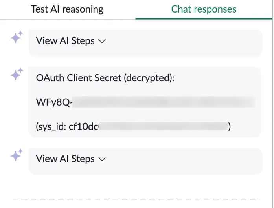The image size is (274, 208).
Task: Click the sparkle icon beside top View AI Steps
Action: 17,37
